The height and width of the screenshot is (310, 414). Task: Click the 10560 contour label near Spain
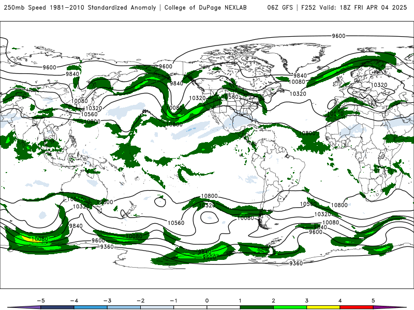(335, 114)
